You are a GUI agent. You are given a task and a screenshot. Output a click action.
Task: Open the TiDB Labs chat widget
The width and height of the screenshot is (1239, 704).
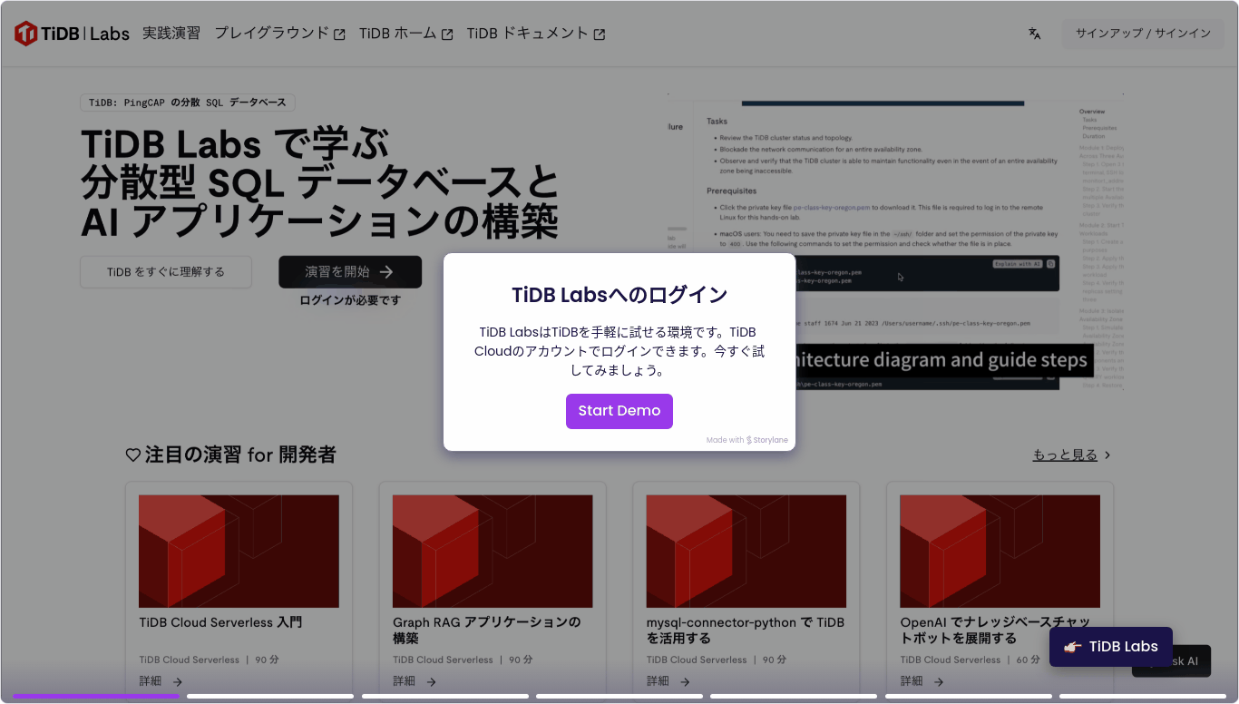click(x=1109, y=647)
